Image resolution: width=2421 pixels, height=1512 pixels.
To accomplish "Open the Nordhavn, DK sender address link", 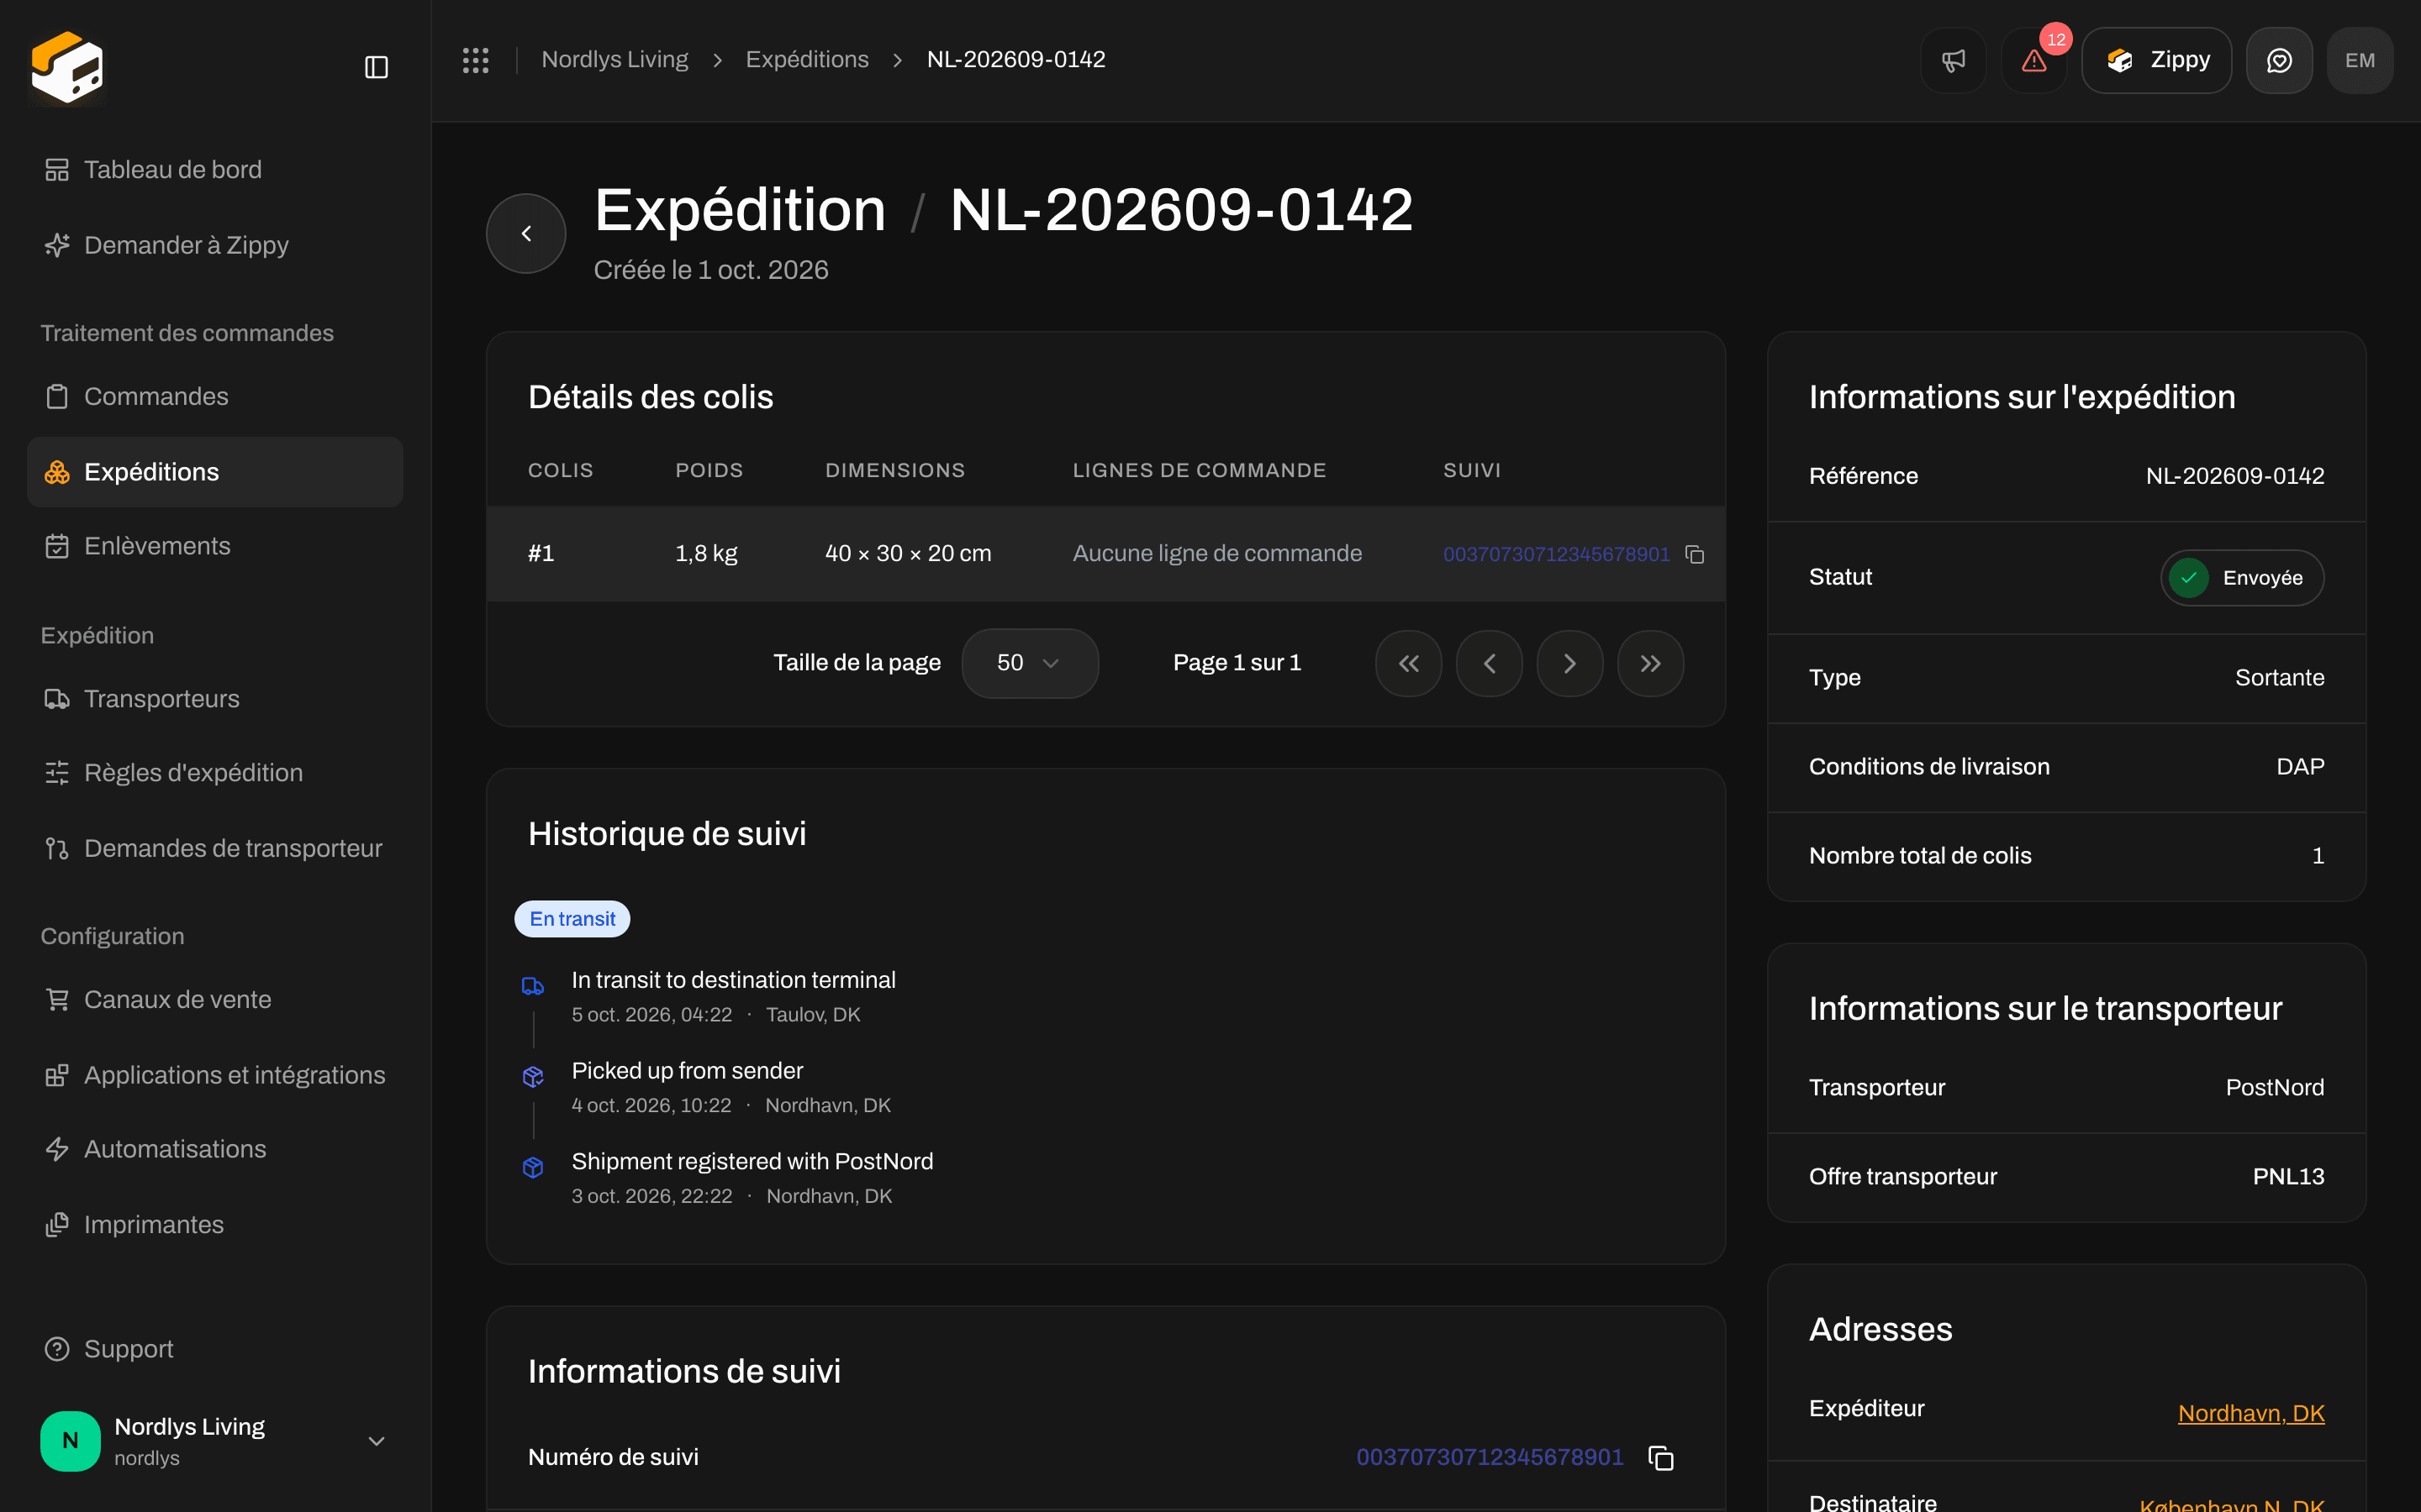I will (x=2251, y=1413).
